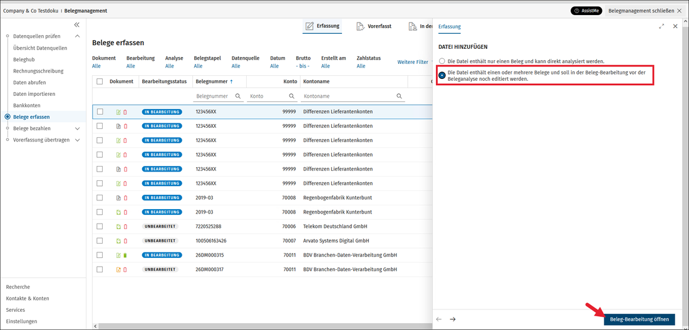
Task: Open Übersicht Datenquellen in sidebar
Action: (x=40, y=48)
